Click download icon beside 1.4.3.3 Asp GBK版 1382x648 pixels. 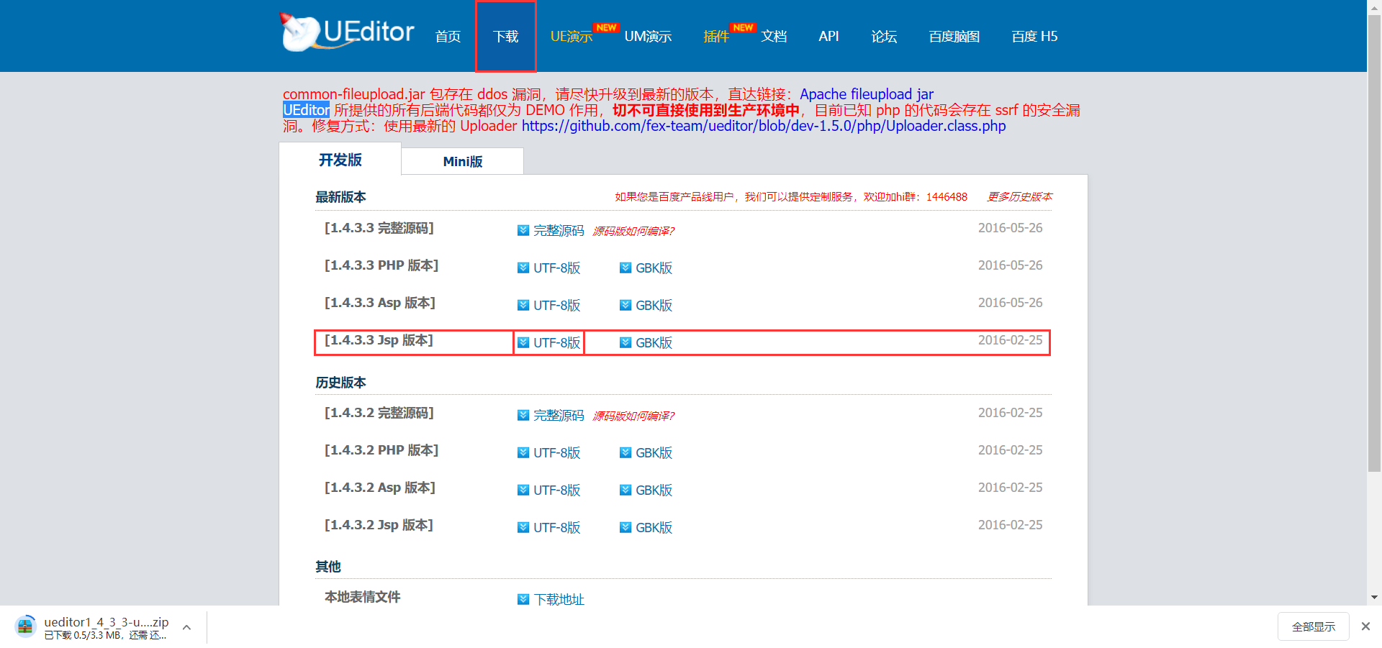pos(625,306)
